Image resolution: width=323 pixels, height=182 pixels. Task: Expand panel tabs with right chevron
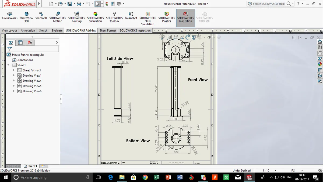57,42
